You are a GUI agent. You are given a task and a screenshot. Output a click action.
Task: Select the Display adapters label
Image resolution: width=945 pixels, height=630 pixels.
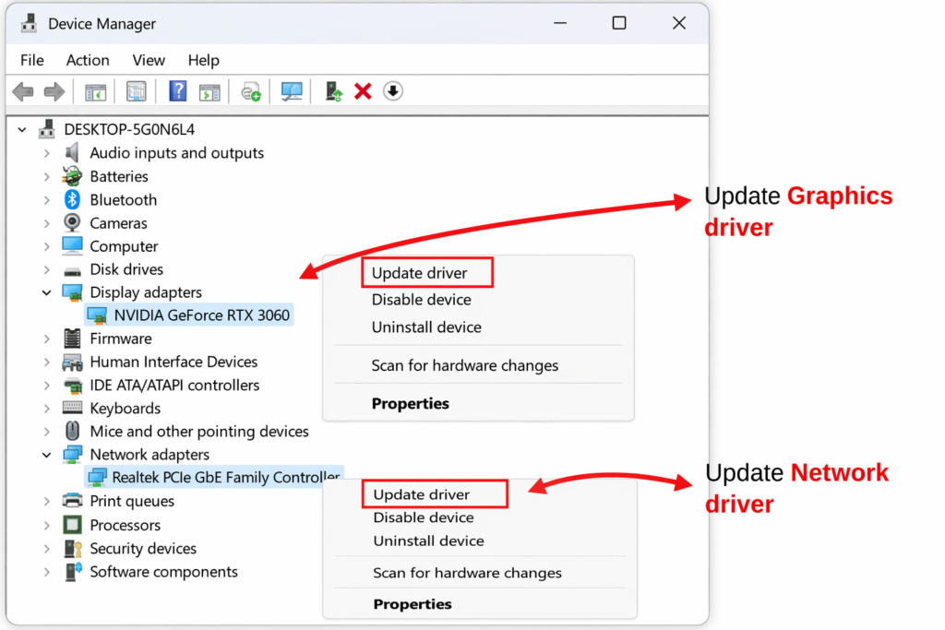146,292
